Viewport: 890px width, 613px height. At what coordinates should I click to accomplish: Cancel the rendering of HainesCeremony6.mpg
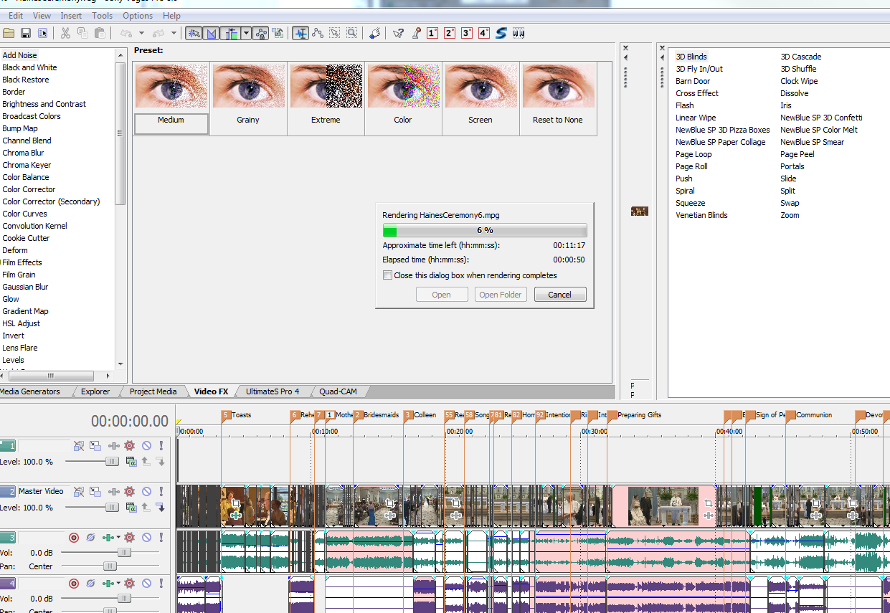point(559,295)
